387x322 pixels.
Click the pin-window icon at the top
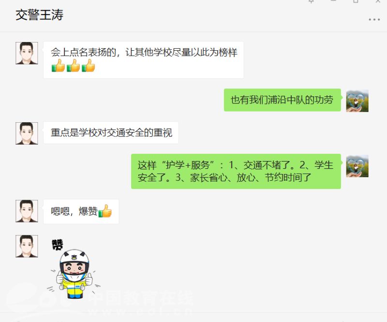coord(311,1)
